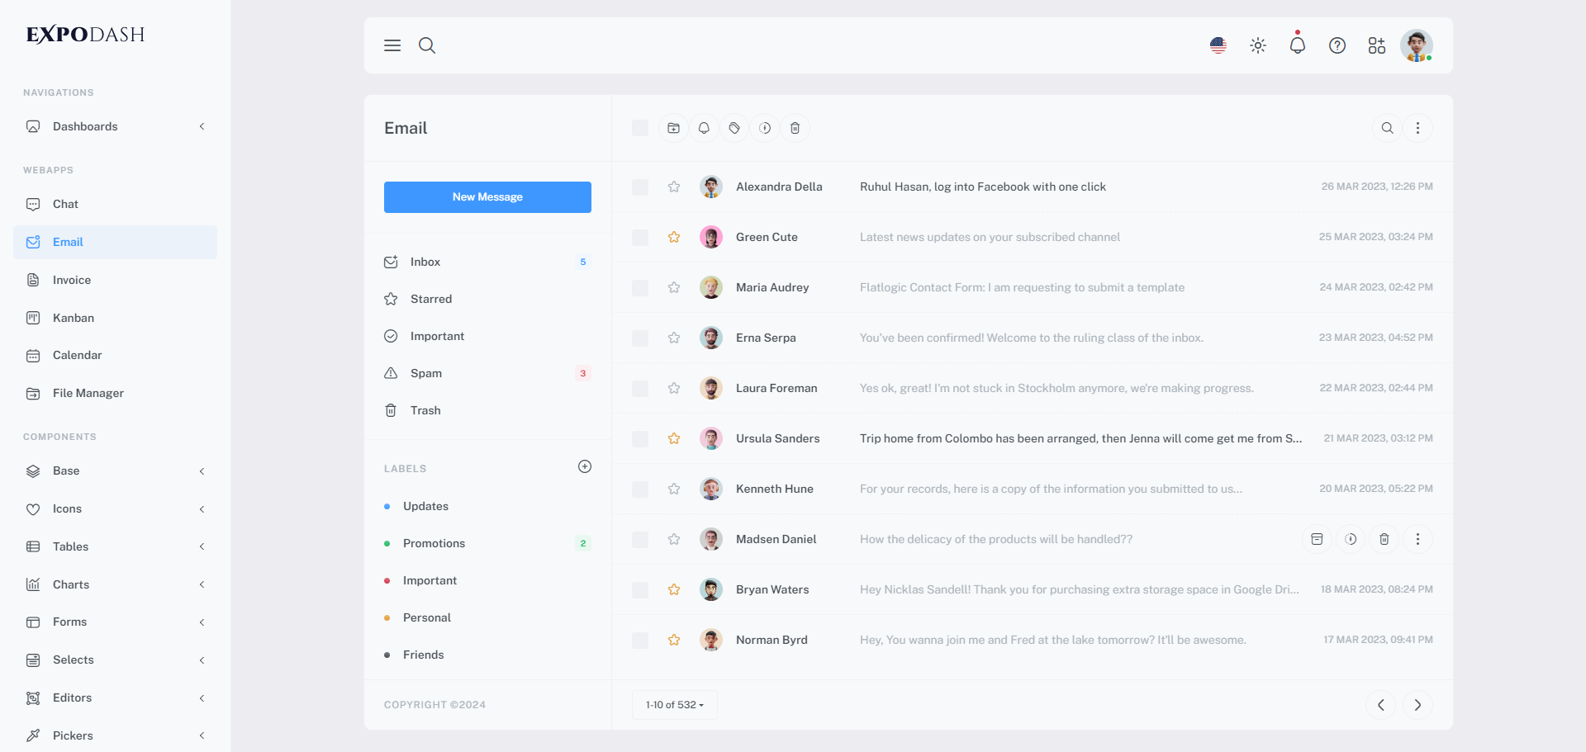Open the search icon above the email list
Viewport: 1586px width, 752px height.
[1387, 128]
